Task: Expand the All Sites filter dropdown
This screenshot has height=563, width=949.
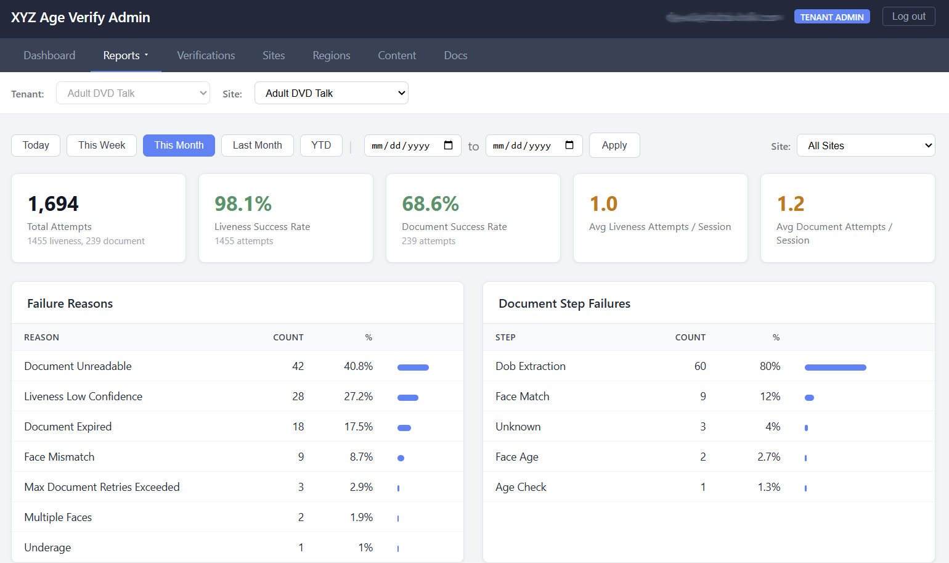Action: point(865,146)
